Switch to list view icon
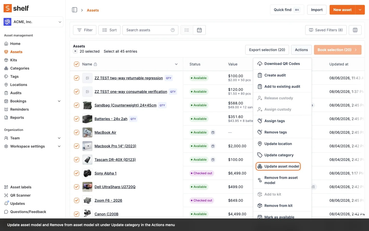Screen dimensions: 369x231 pyautogui.click(x=187, y=30)
